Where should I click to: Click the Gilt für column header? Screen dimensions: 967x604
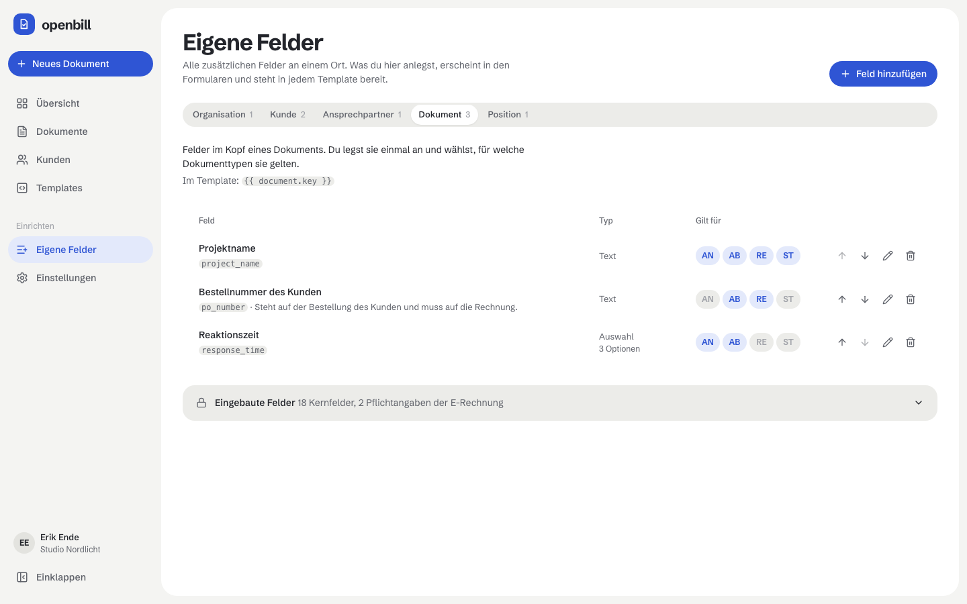coord(708,221)
